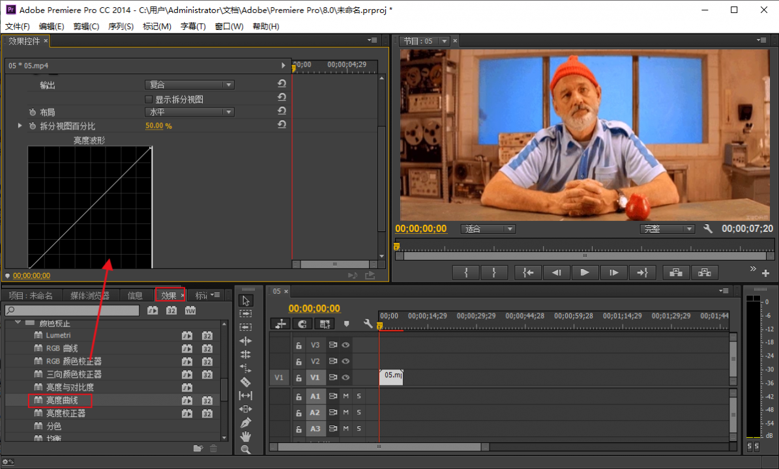Image resolution: width=779 pixels, height=469 pixels.
Task: Lock track V2 with padlock toggle
Action: tap(299, 362)
